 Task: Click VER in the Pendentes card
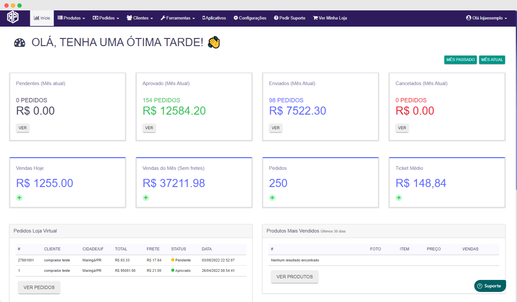(x=23, y=128)
